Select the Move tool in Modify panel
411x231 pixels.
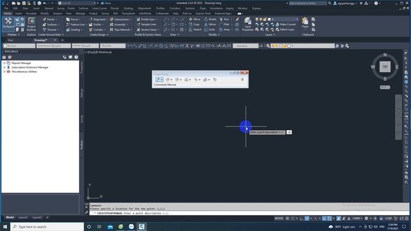(194, 19)
